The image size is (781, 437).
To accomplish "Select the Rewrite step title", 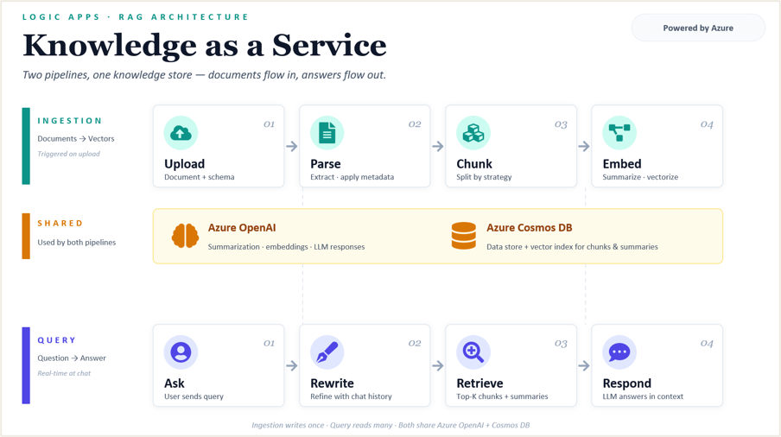I will (332, 383).
